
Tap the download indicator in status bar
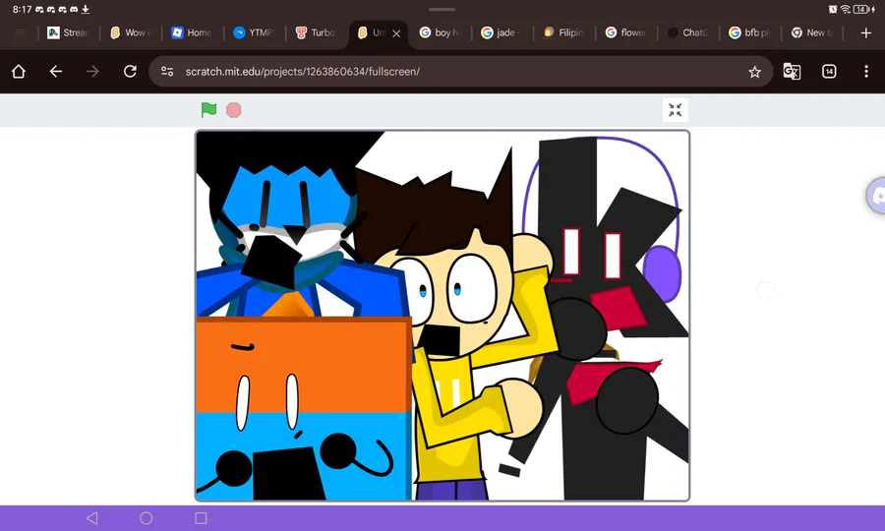[86, 9]
